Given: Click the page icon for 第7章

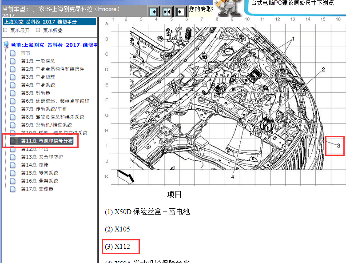Looking at the screenshot, I should [x=13, y=109].
